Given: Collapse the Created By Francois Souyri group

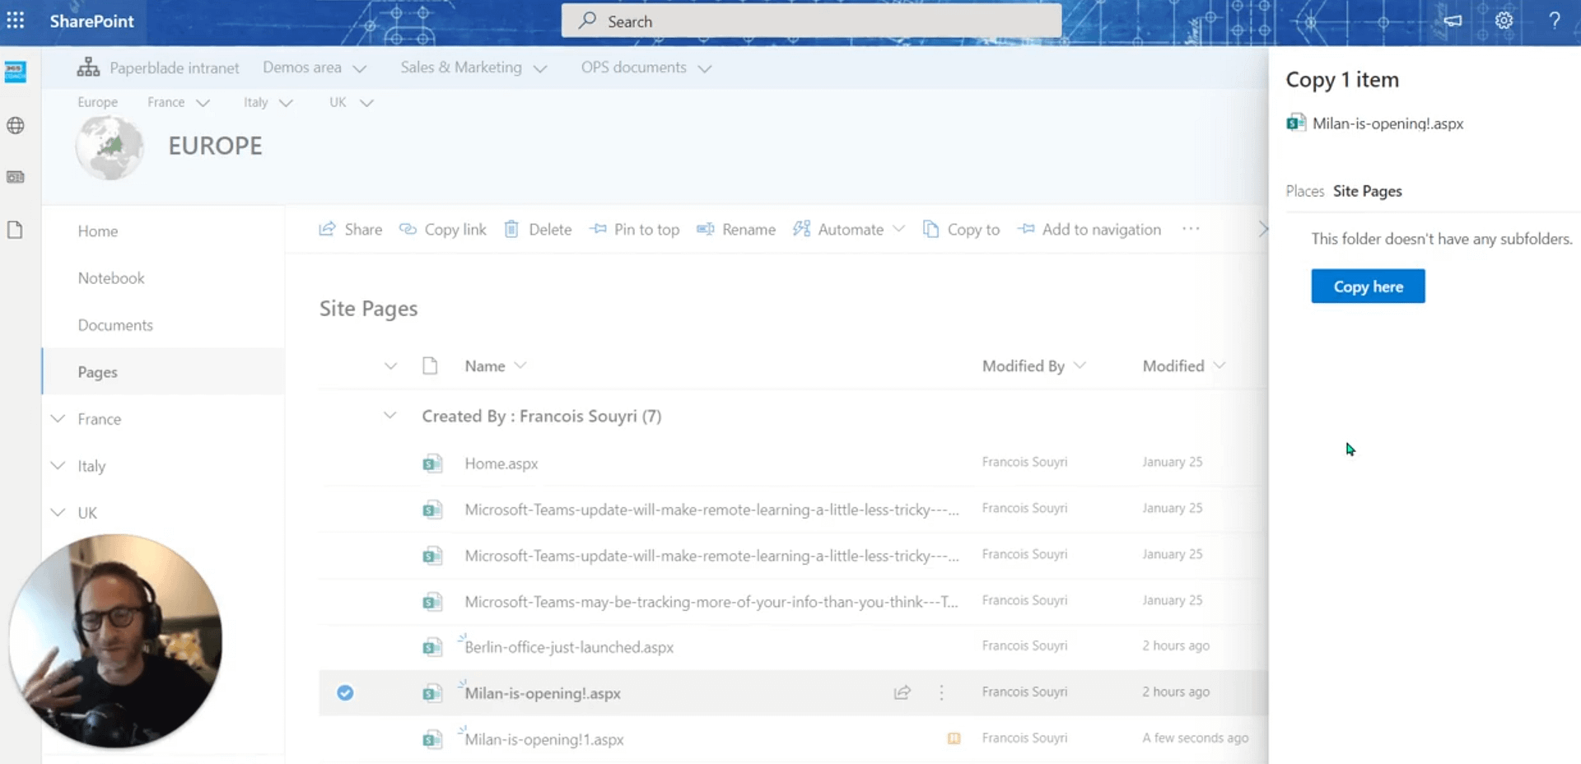Looking at the screenshot, I should [389, 416].
